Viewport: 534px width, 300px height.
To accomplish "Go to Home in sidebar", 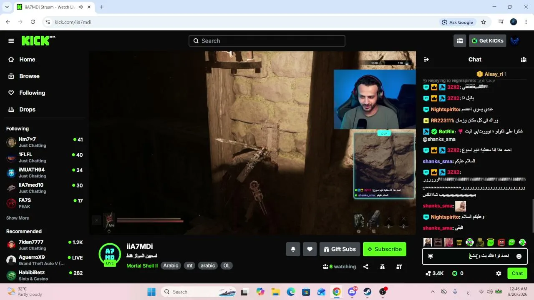I will click(x=27, y=60).
